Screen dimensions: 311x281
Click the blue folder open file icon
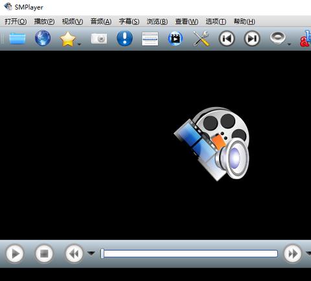tap(17, 38)
